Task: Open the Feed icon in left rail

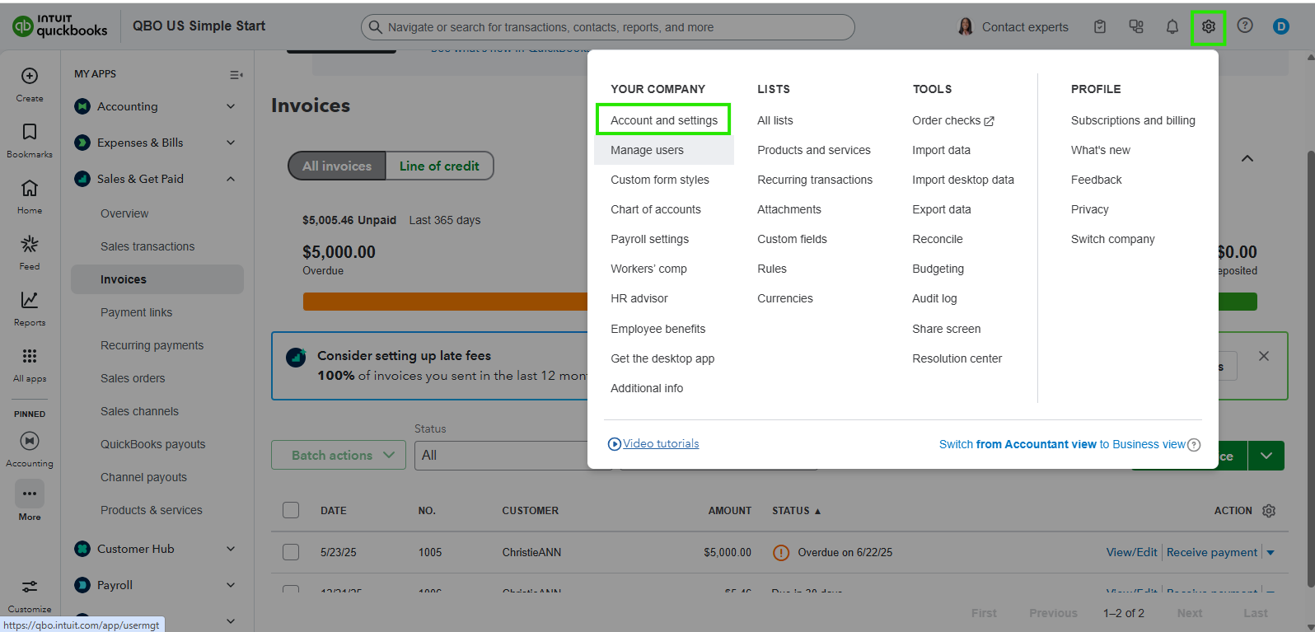Action: click(30, 245)
